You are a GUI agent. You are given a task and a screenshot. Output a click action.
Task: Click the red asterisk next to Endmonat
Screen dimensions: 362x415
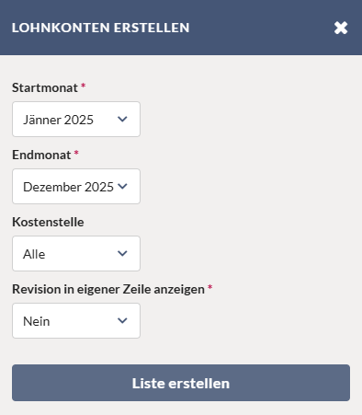pos(76,153)
